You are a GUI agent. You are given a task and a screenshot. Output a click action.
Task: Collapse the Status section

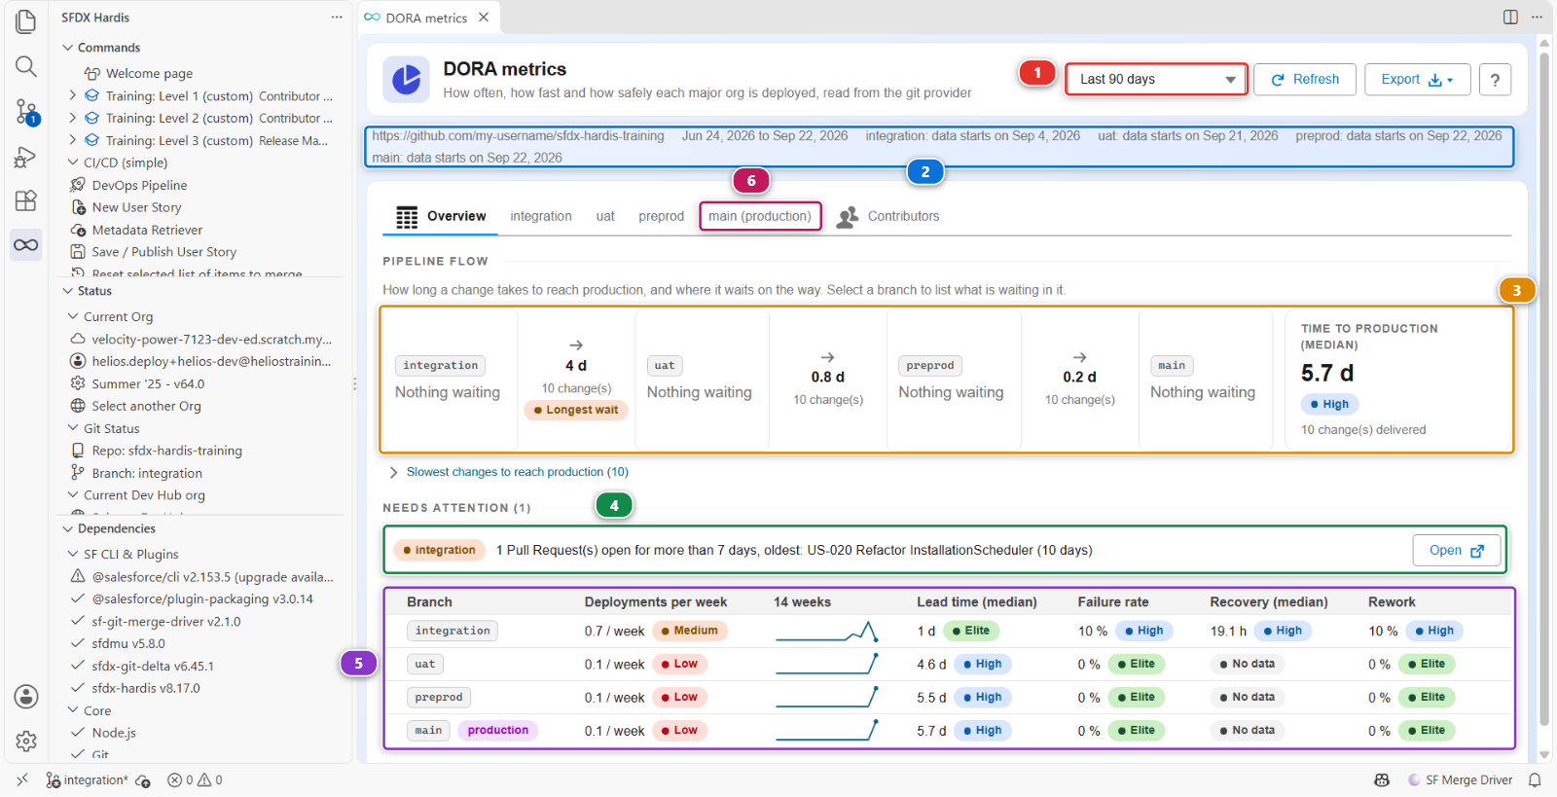(x=87, y=291)
